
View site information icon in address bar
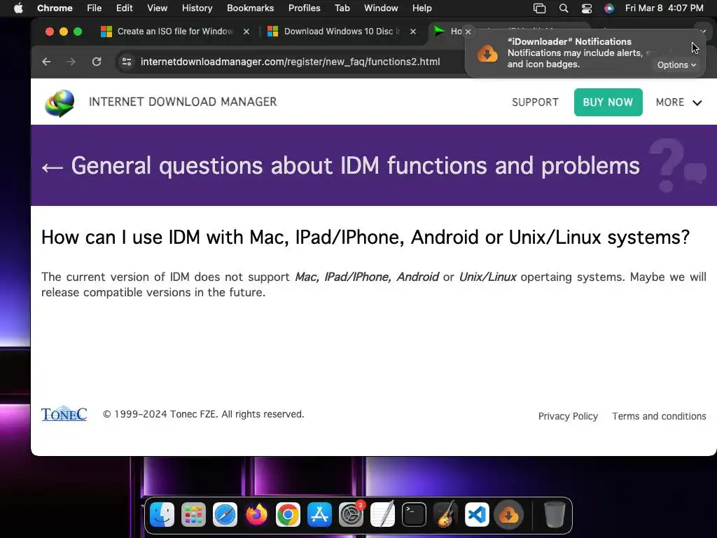[x=127, y=62]
